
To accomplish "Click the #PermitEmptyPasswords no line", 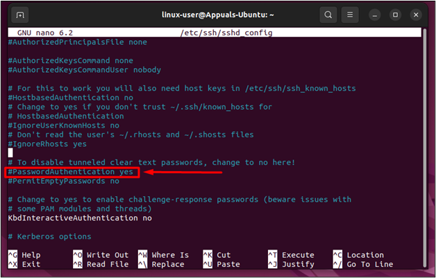I will click(63, 181).
